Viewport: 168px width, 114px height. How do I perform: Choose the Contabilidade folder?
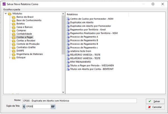click(24, 34)
